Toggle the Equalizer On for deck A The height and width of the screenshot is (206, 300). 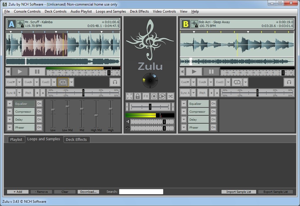point(39,103)
